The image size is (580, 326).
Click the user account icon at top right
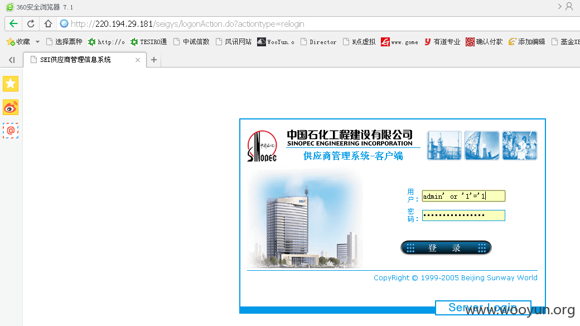pos(569,6)
